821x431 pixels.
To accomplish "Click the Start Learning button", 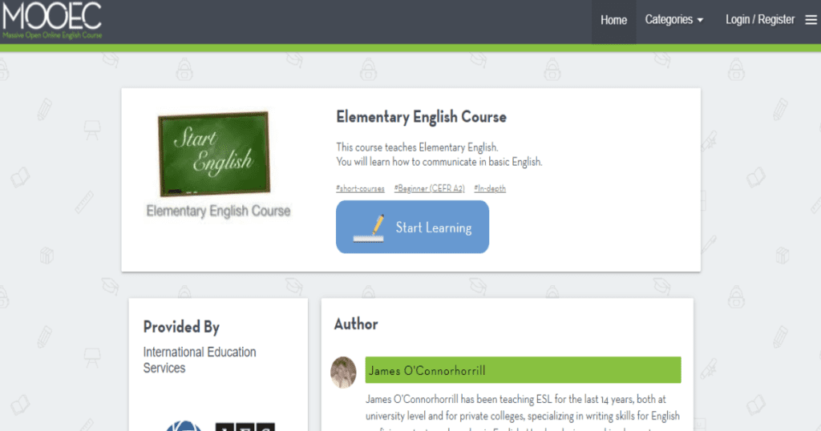I will pos(412,227).
